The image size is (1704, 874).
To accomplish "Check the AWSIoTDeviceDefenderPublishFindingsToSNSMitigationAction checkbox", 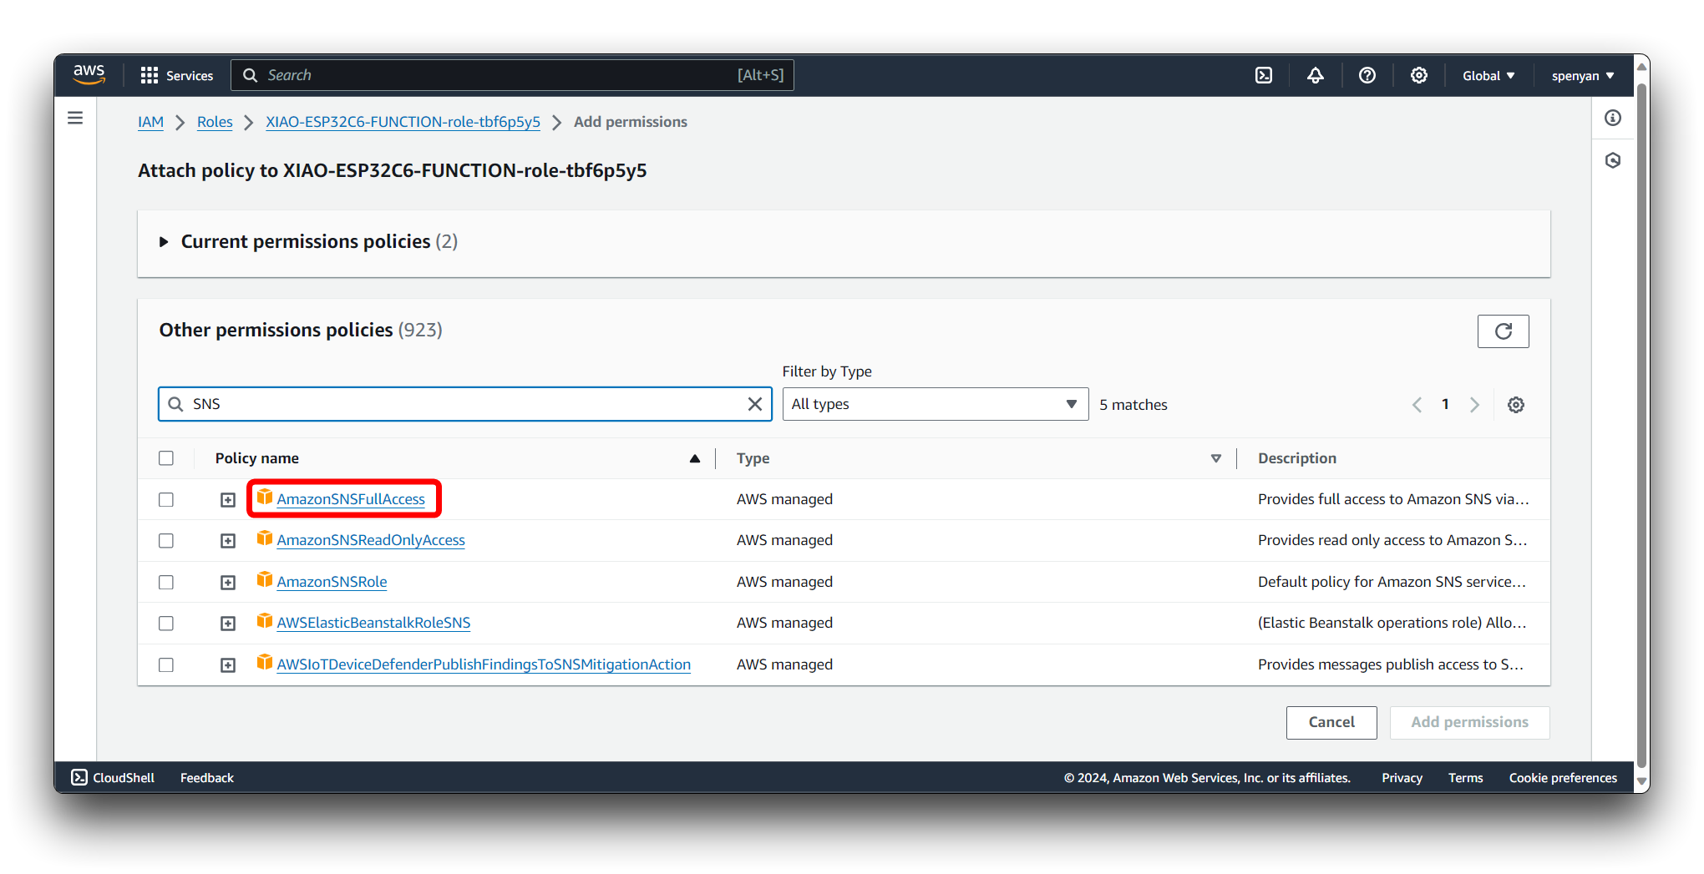I will click(x=166, y=664).
